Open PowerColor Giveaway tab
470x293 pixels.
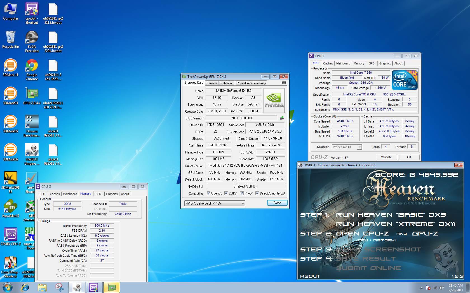(251, 83)
